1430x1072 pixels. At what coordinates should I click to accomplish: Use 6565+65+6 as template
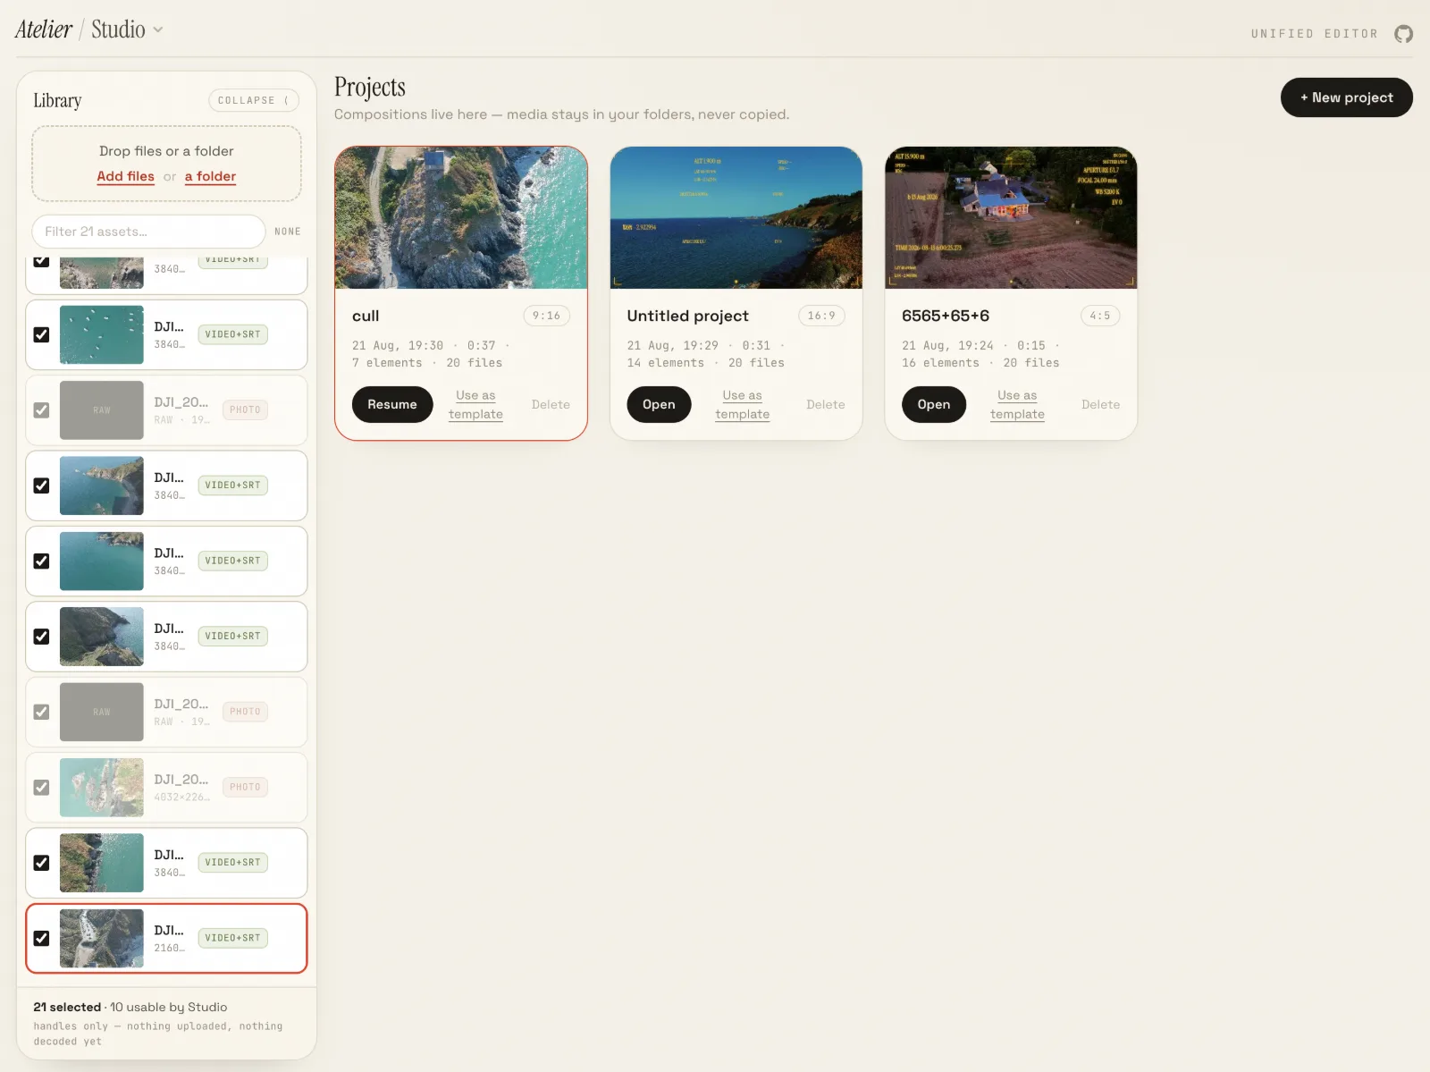[x=1017, y=404]
